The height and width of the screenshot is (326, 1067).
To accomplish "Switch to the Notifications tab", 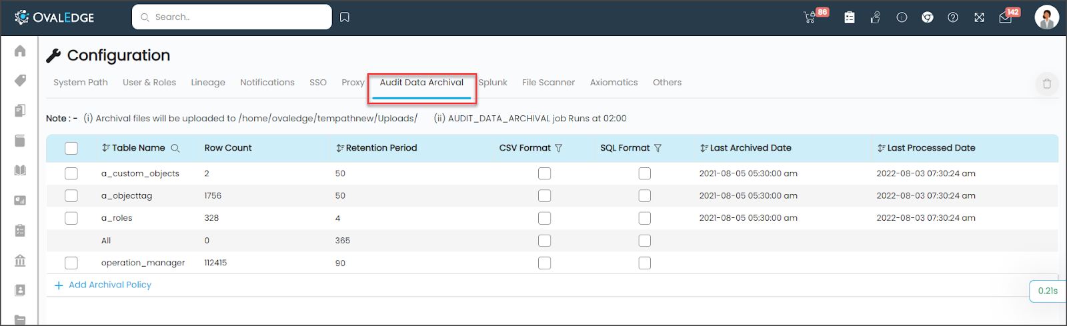I will 267,83.
